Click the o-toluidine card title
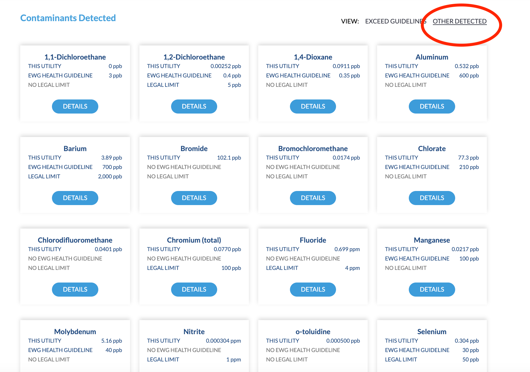The height and width of the screenshot is (372, 530). click(313, 332)
